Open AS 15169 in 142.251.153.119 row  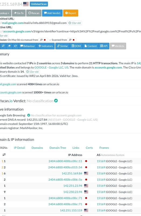(101, 211)
